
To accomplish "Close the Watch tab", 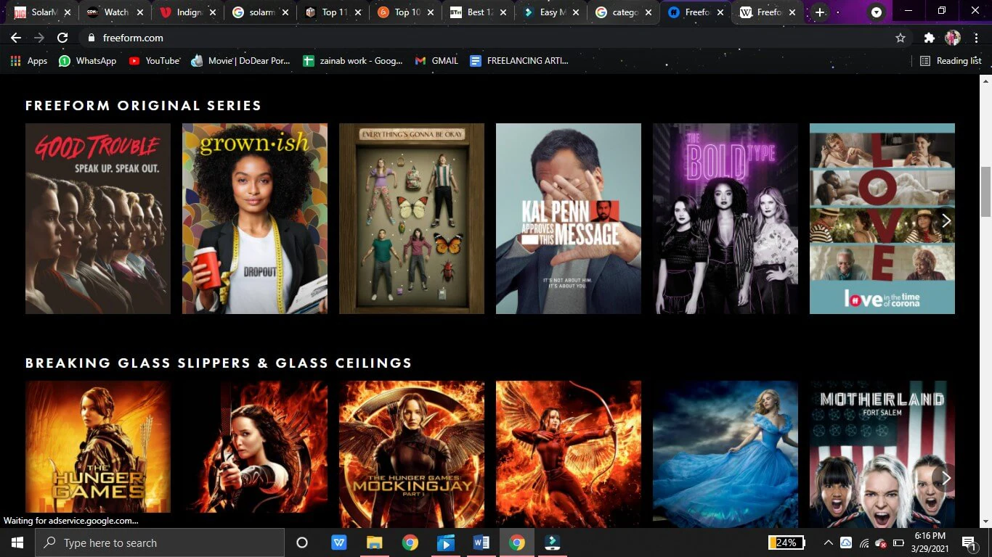I will click(140, 12).
